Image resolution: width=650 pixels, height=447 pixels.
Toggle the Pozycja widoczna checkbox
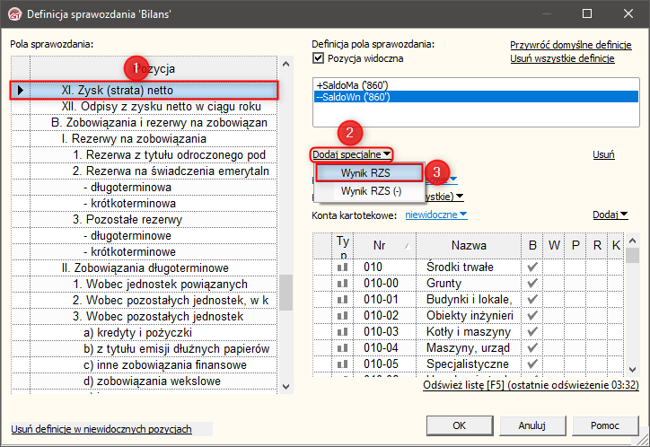(318, 58)
